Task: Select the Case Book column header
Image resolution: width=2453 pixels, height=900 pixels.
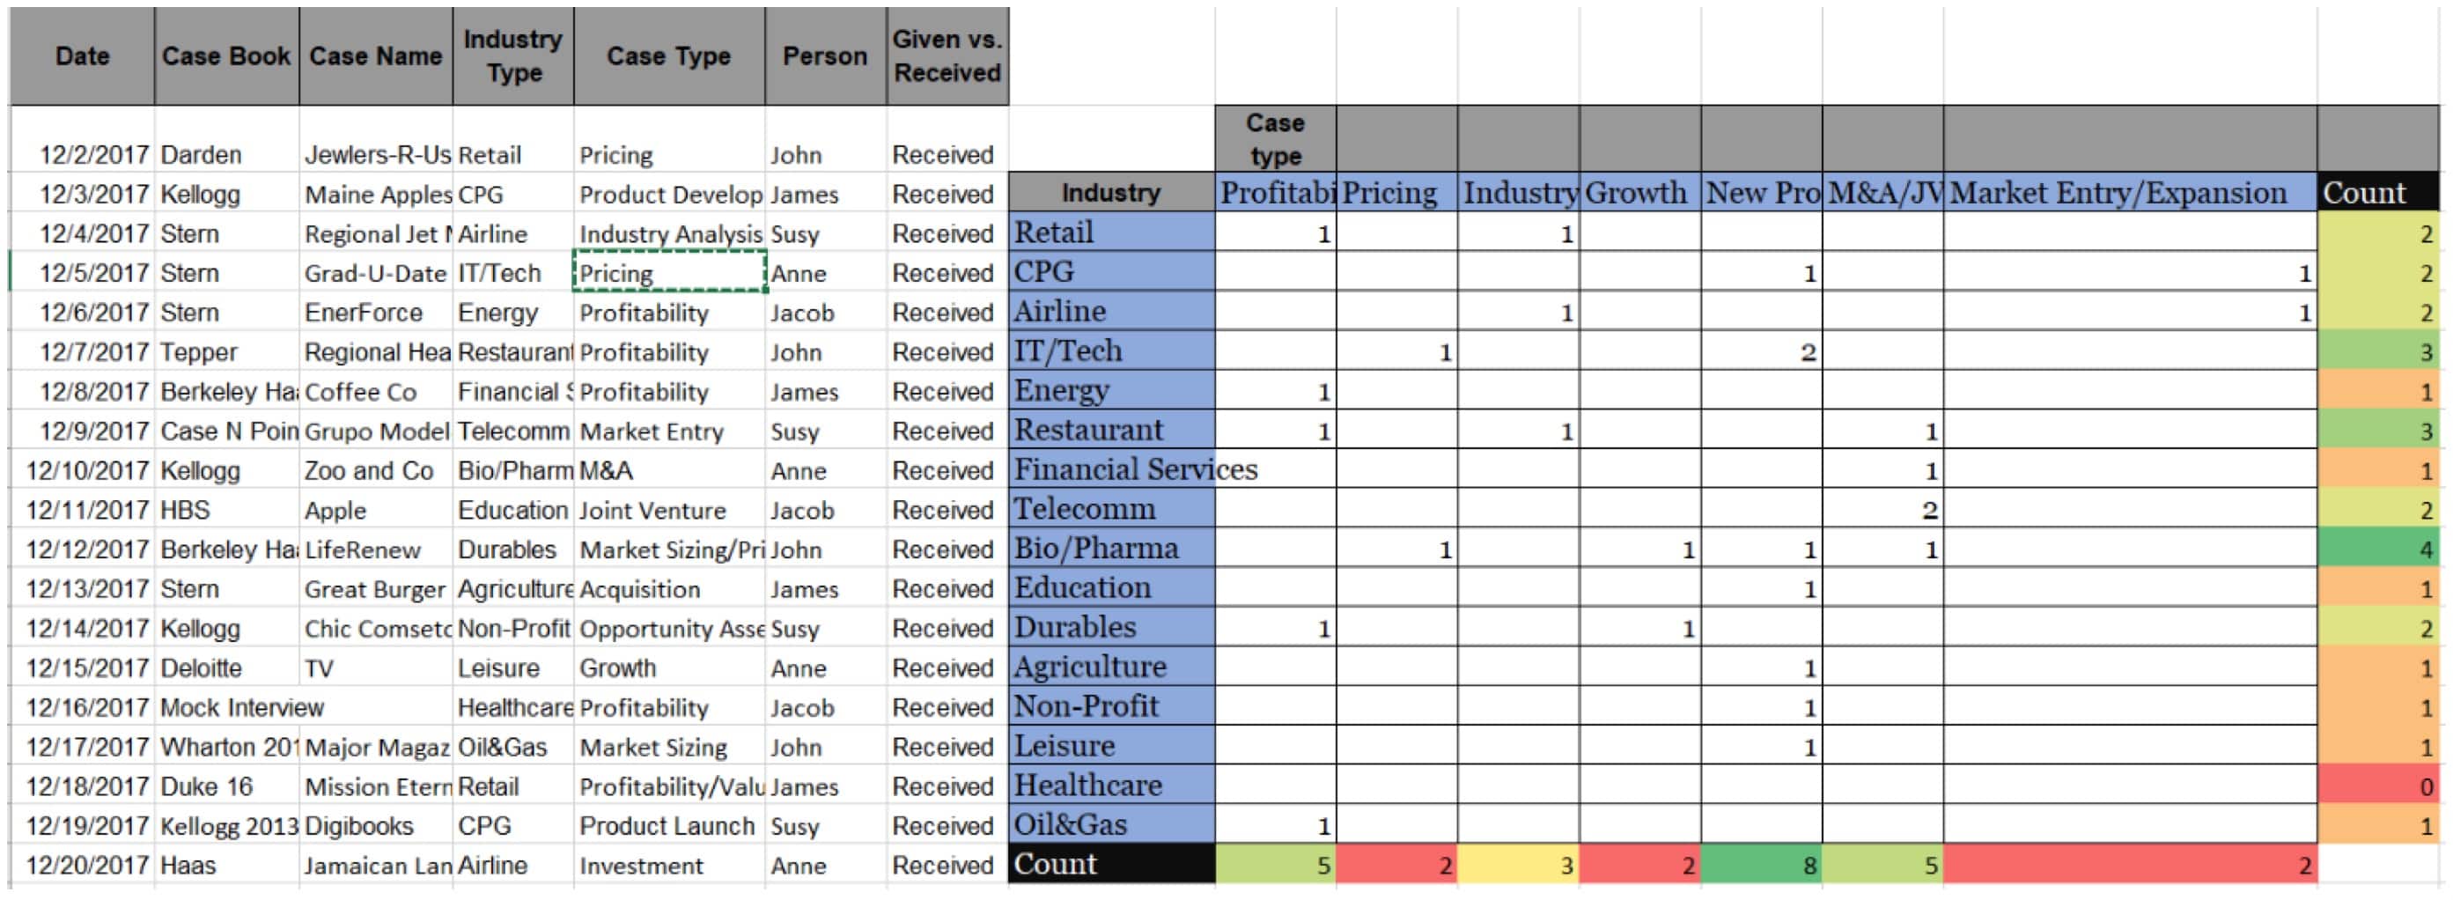Action: pos(225,56)
